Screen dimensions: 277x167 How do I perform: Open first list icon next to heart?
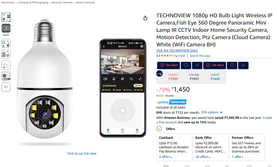click(x=197, y=65)
